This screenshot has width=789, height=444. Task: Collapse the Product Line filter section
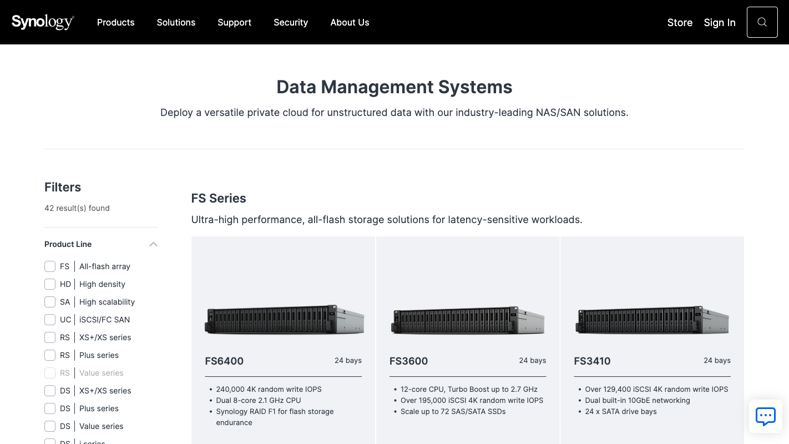[x=153, y=244]
